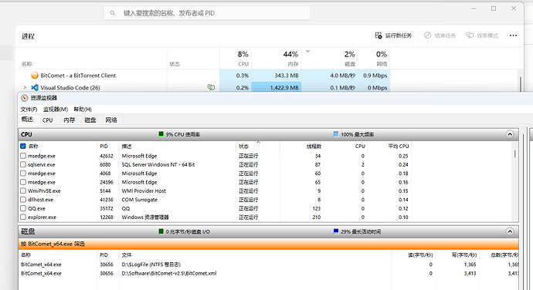Expand the Visual Studio Code process group

(x=25, y=88)
